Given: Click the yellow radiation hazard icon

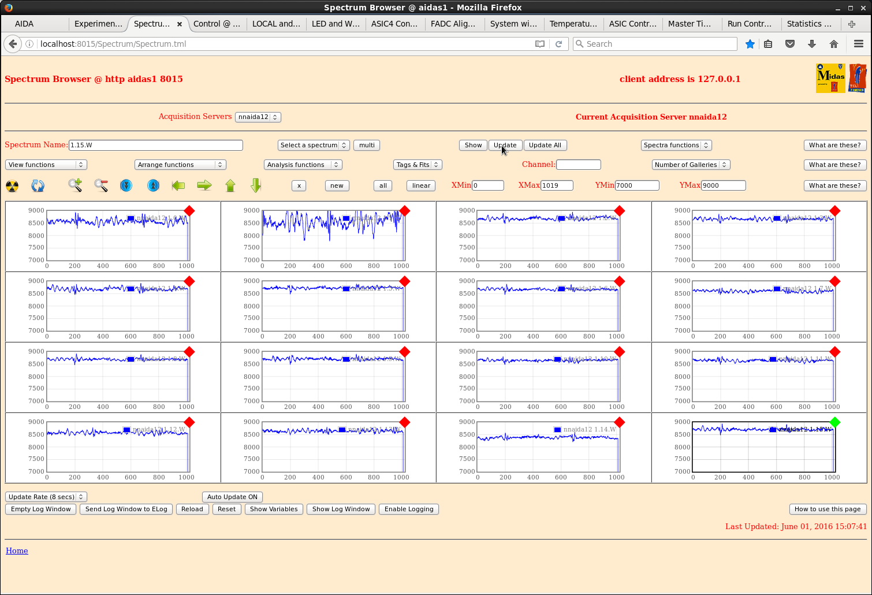Looking at the screenshot, I should (x=12, y=186).
